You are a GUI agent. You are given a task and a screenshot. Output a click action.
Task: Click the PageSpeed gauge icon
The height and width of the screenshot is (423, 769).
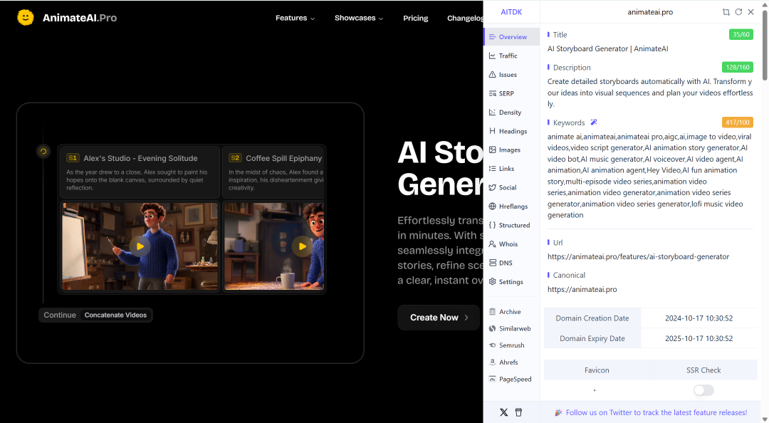click(493, 379)
